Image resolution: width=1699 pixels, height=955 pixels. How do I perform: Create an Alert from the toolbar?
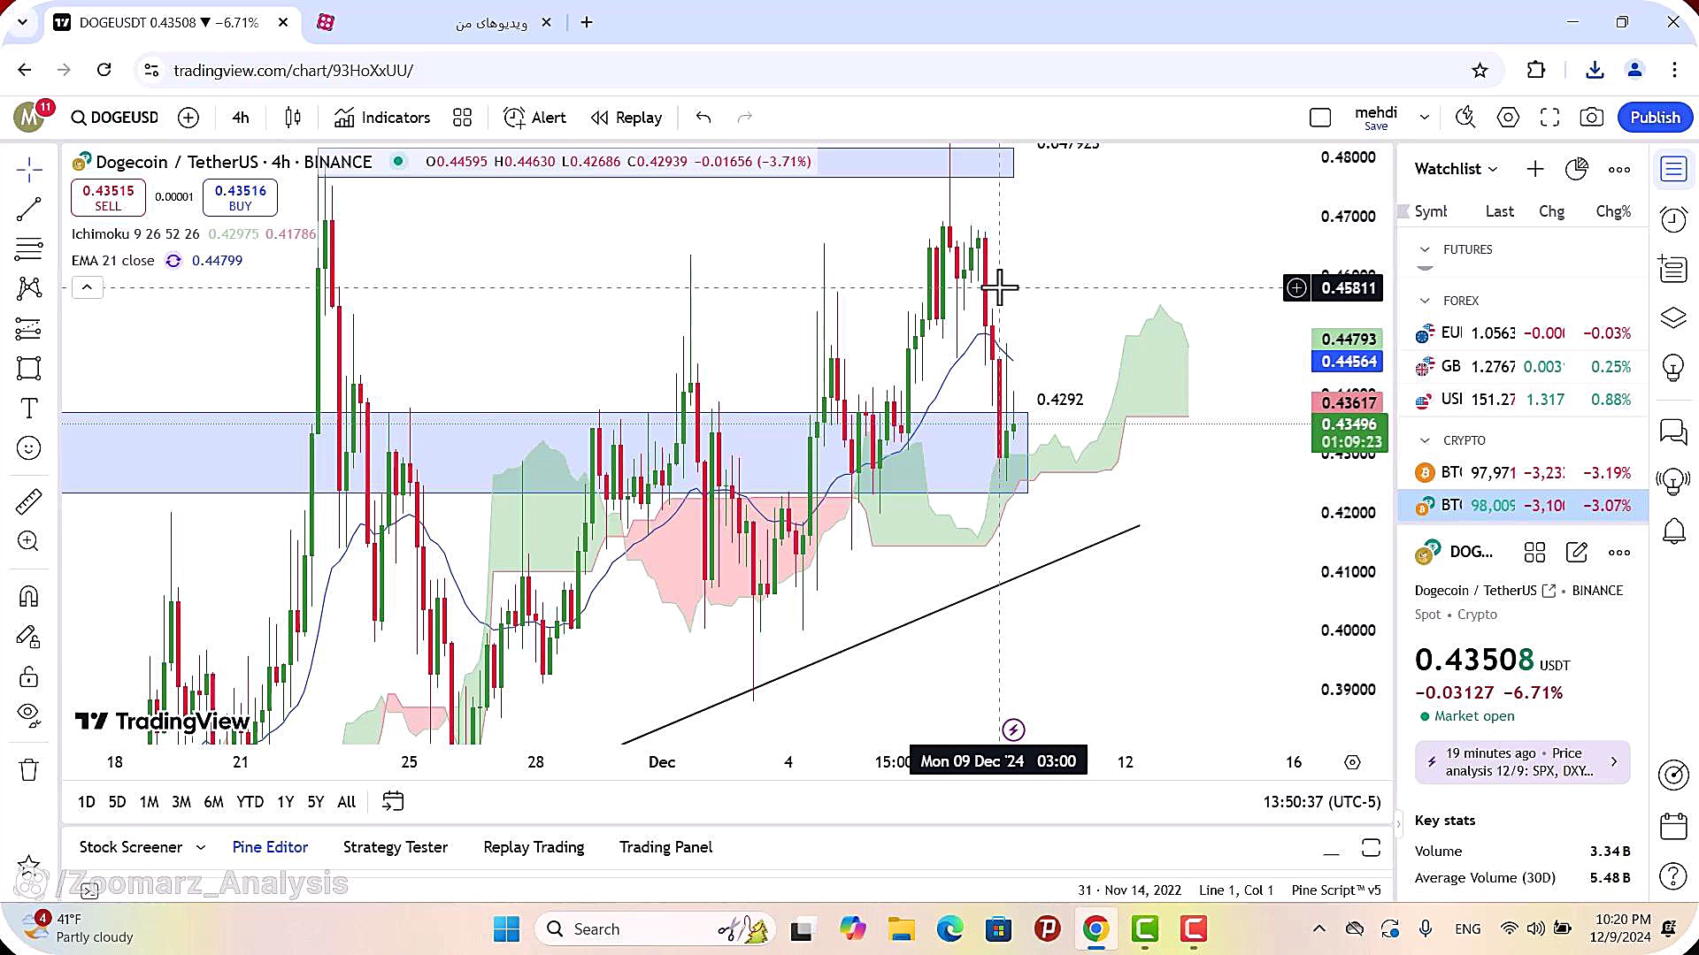[x=534, y=118]
